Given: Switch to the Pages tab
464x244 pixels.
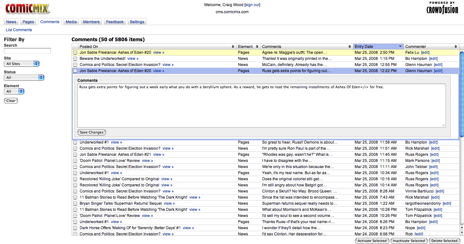Looking at the screenshot, I should coord(28,22).
